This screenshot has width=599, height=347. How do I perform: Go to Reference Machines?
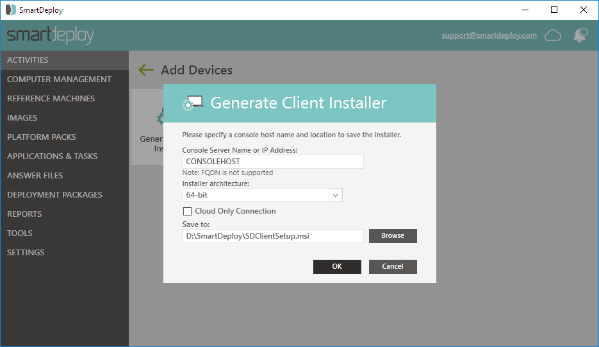[x=65, y=98]
